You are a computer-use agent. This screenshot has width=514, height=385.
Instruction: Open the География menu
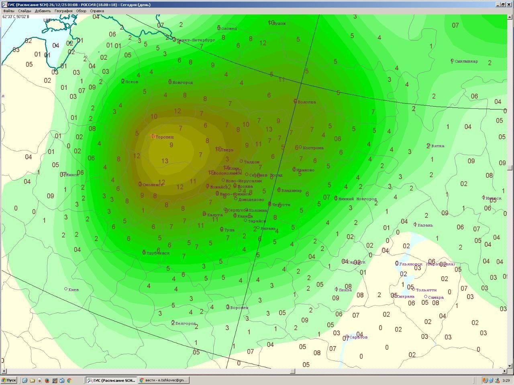pyautogui.click(x=63, y=11)
